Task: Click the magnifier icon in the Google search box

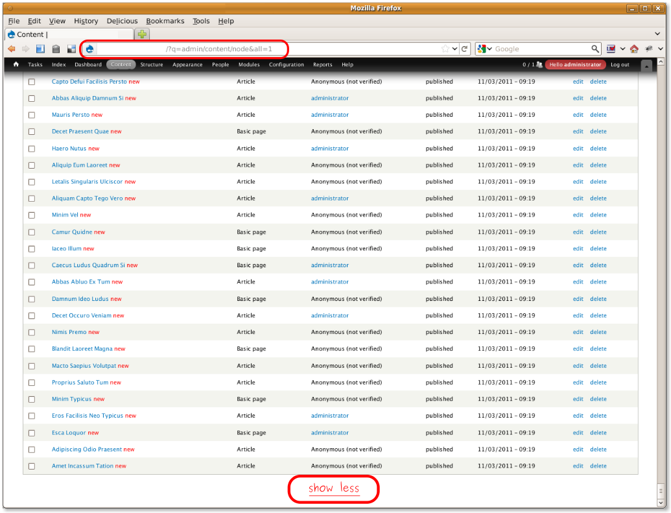Action: [x=595, y=49]
